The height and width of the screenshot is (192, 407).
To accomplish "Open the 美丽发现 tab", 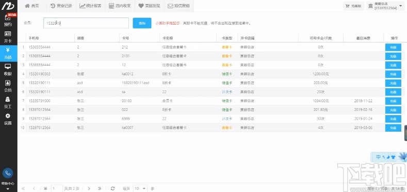I will [x=150, y=6].
